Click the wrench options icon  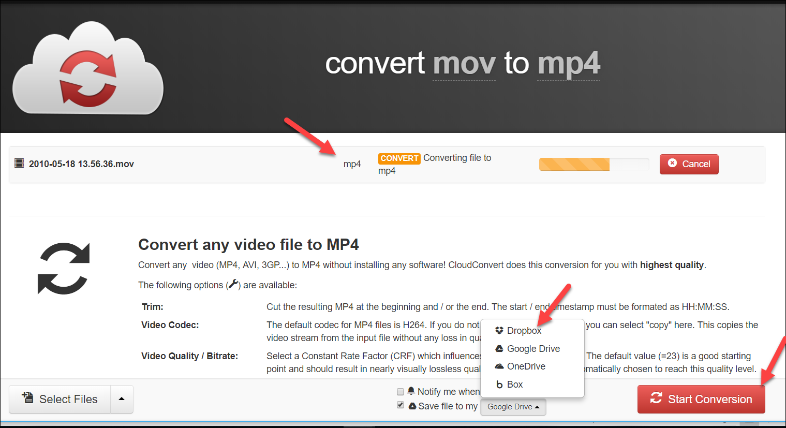click(x=233, y=285)
